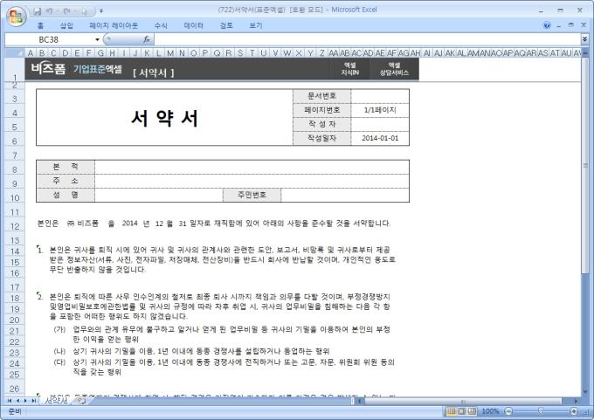Click the 엑셀 상담서비스 button in banner
This screenshot has width=594, height=420.
(394, 69)
